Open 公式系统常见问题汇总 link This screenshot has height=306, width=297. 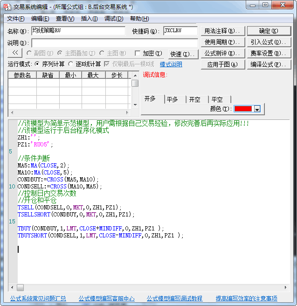click(38, 299)
